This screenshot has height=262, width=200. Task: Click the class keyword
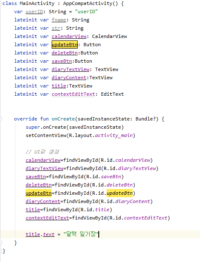coord(10,3)
